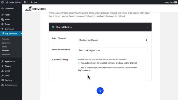Click the Users person icon
178x100 pixels.
(x=3, y=71)
